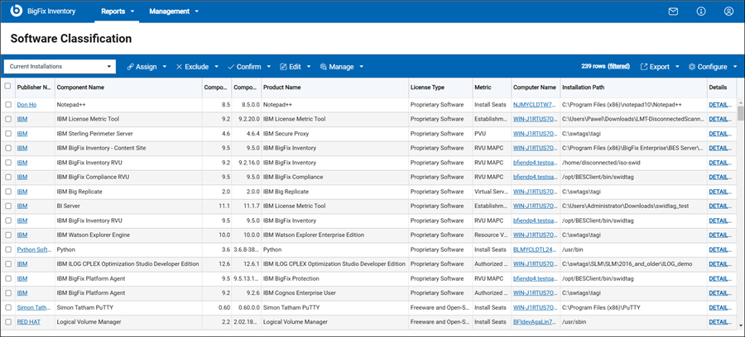Open the Management menu

174,12
